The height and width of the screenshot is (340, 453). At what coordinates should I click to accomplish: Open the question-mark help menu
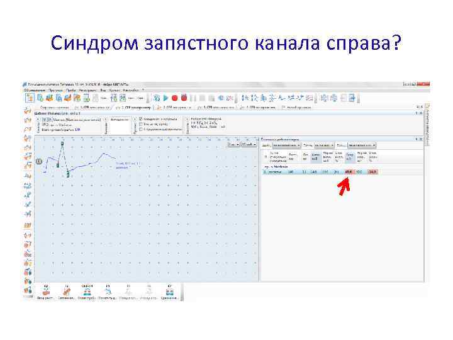tap(143, 90)
